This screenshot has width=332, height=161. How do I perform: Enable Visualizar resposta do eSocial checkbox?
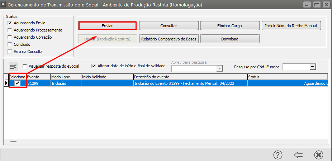tap(25, 66)
